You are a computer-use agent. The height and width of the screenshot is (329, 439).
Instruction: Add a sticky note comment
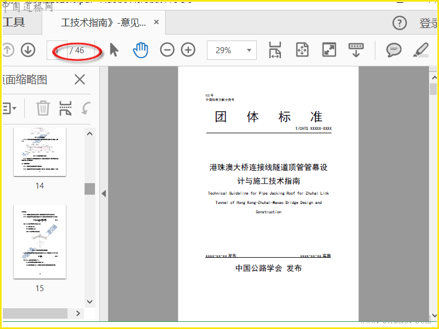[x=394, y=50]
